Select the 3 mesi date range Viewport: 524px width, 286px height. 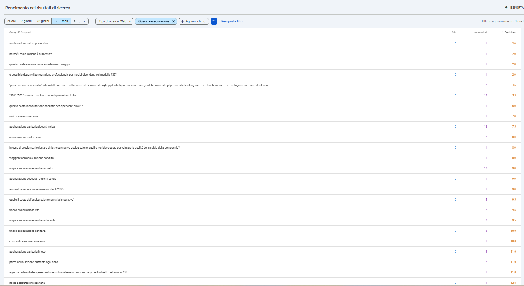point(61,21)
